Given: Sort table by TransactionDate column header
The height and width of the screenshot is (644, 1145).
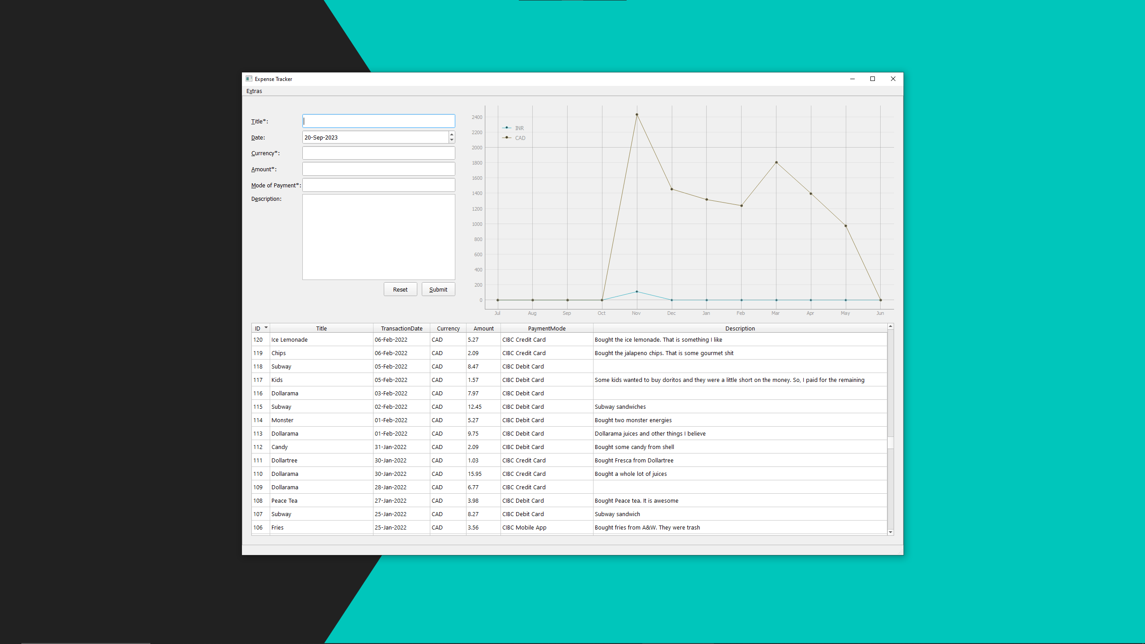Looking at the screenshot, I should click(x=401, y=328).
